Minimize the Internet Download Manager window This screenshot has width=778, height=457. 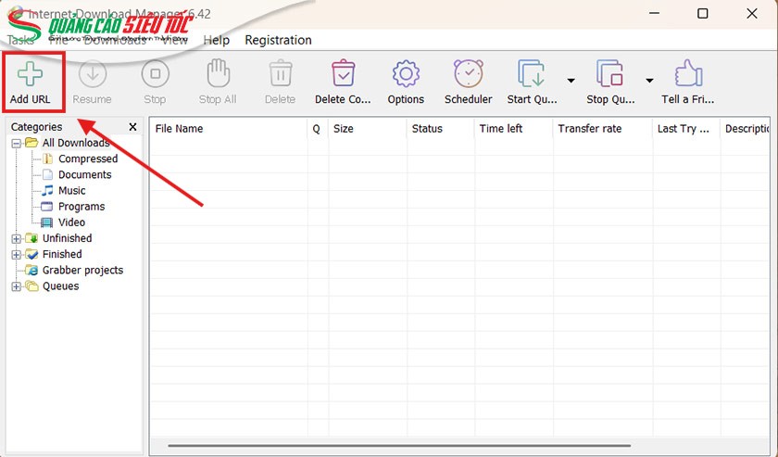[655, 13]
